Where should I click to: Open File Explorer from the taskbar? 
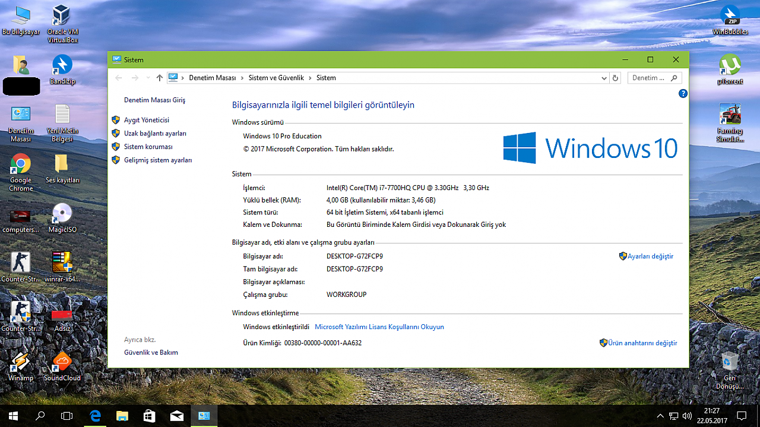tap(122, 416)
